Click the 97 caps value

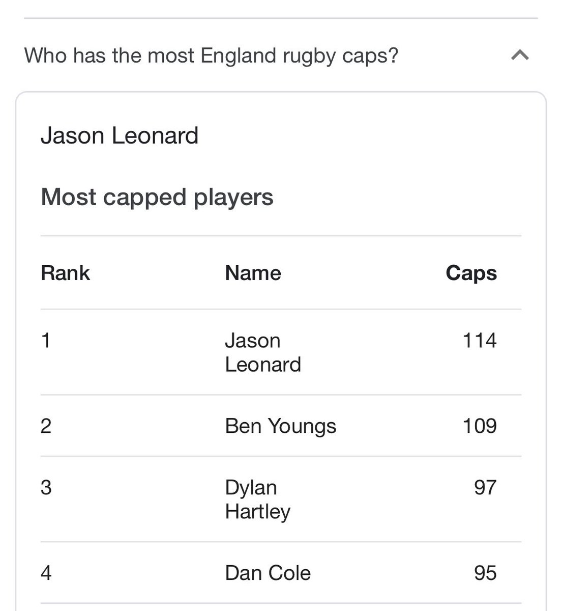pos(484,487)
